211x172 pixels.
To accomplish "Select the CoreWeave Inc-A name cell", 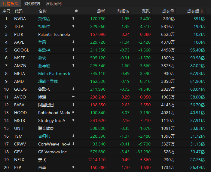I will click(x=54, y=144).
